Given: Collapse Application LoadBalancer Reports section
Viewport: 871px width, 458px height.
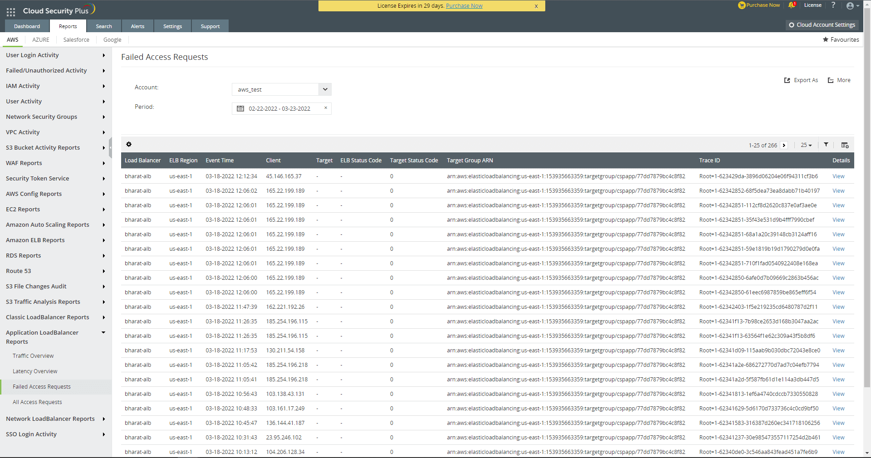Looking at the screenshot, I should [x=56, y=337].
